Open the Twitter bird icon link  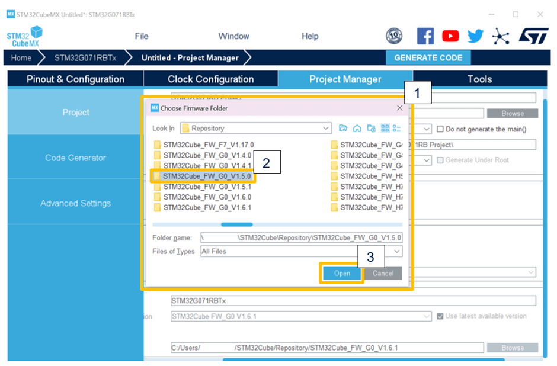(x=475, y=36)
